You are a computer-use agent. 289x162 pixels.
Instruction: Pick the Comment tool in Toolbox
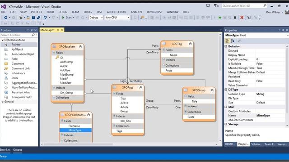pyautogui.click(x=18, y=63)
